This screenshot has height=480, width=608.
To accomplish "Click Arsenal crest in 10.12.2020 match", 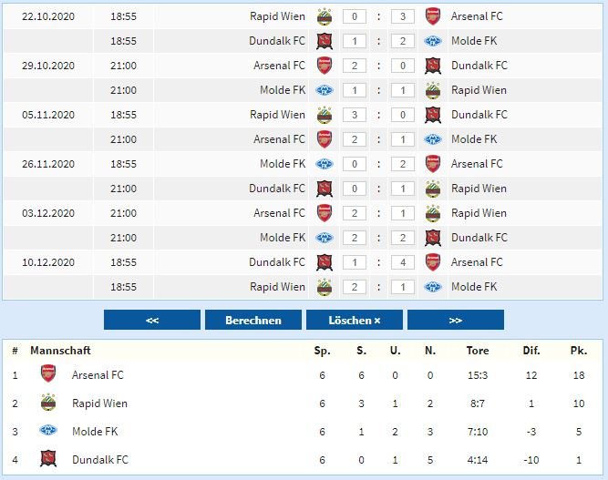I will pos(433,262).
